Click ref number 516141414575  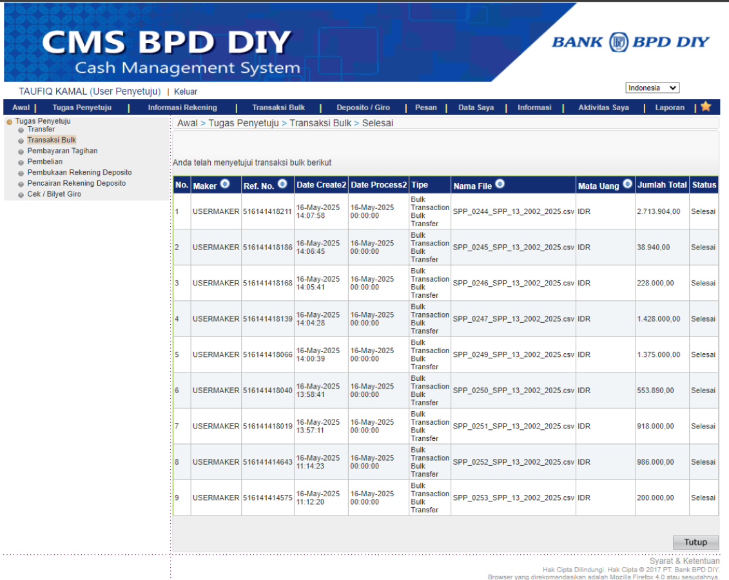point(267,498)
